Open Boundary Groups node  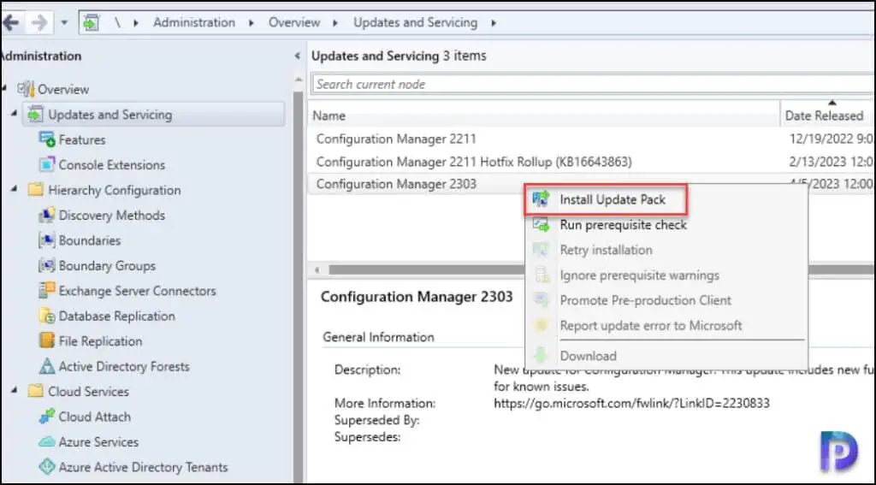(x=107, y=266)
